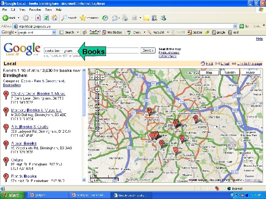Click the Forward arrow toolbar button

tap(25, 18)
